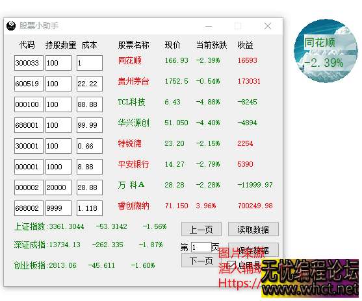Click the profit value 173031
The height and width of the screenshot is (301, 362).
click(249, 81)
